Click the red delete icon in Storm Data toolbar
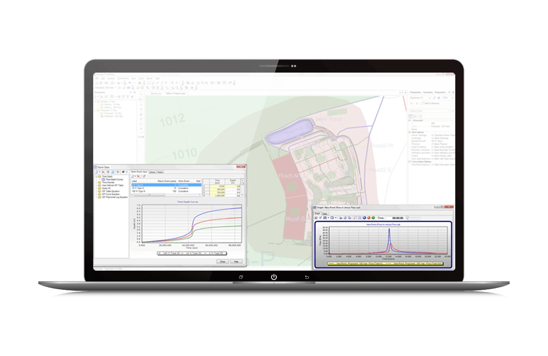 click(x=103, y=172)
